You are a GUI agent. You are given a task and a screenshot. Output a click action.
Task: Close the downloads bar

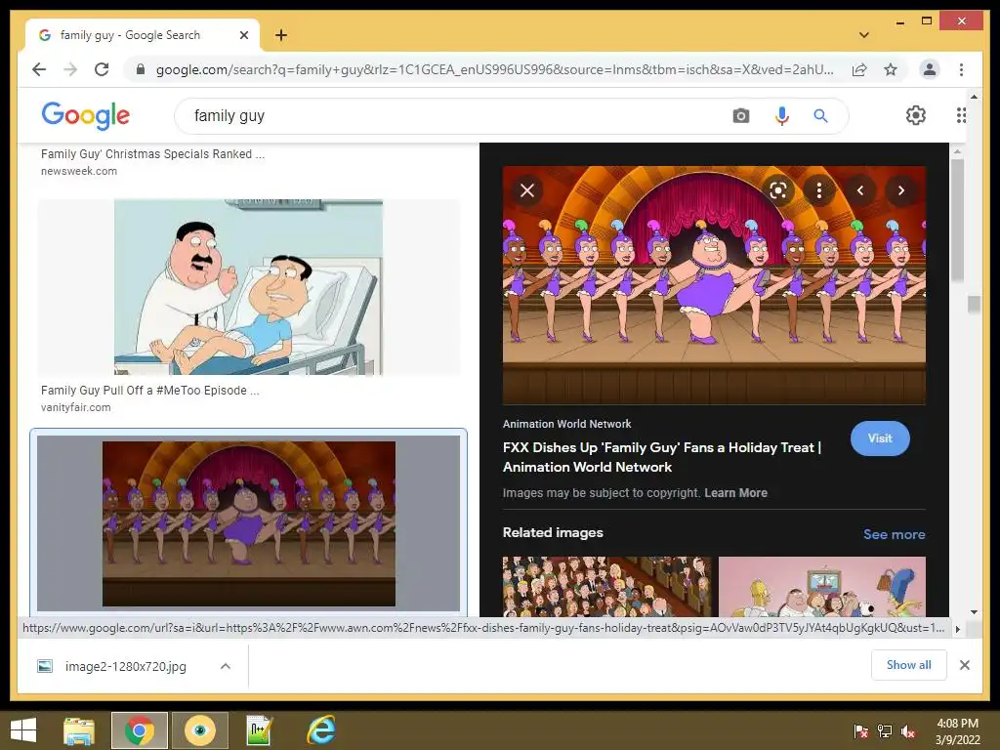click(x=965, y=665)
